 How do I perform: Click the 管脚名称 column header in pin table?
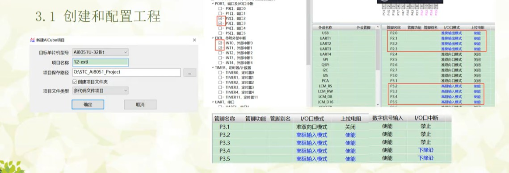(394, 28)
